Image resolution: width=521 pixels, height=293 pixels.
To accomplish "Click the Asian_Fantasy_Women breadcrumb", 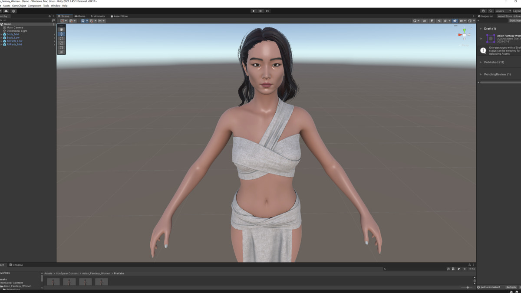I will 96,273.
